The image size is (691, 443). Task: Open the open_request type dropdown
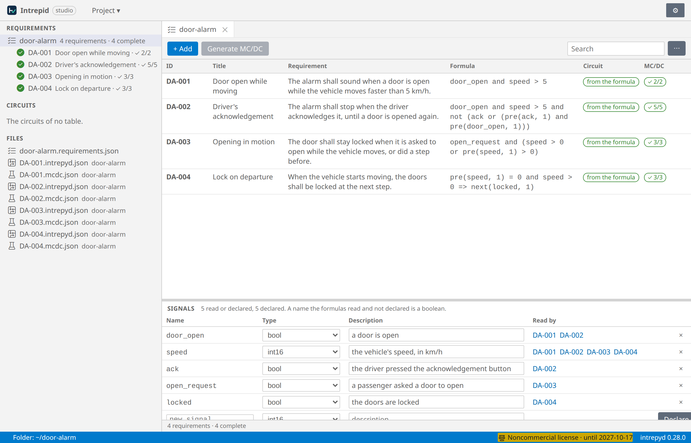click(301, 385)
